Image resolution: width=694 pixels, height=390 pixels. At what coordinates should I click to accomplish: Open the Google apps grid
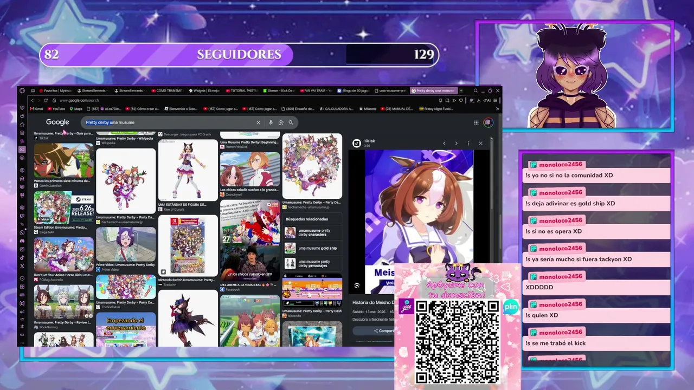[x=476, y=122]
